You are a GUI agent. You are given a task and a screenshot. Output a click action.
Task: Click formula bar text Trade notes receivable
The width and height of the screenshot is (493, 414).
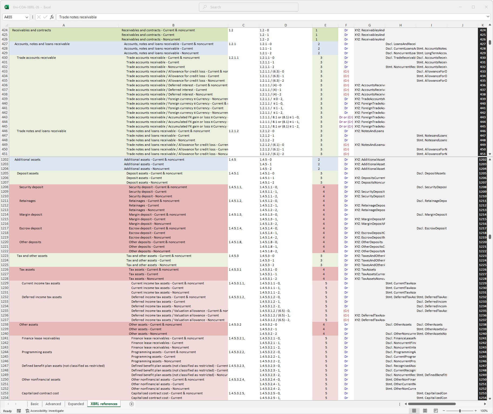[x=78, y=17]
